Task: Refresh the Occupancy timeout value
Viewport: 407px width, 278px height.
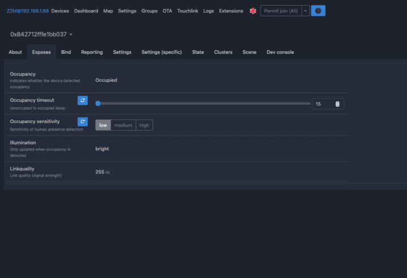Action: click(x=83, y=101)
